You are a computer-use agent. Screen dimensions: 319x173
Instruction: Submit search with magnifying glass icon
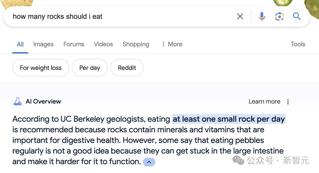click(x=297, y=17)
